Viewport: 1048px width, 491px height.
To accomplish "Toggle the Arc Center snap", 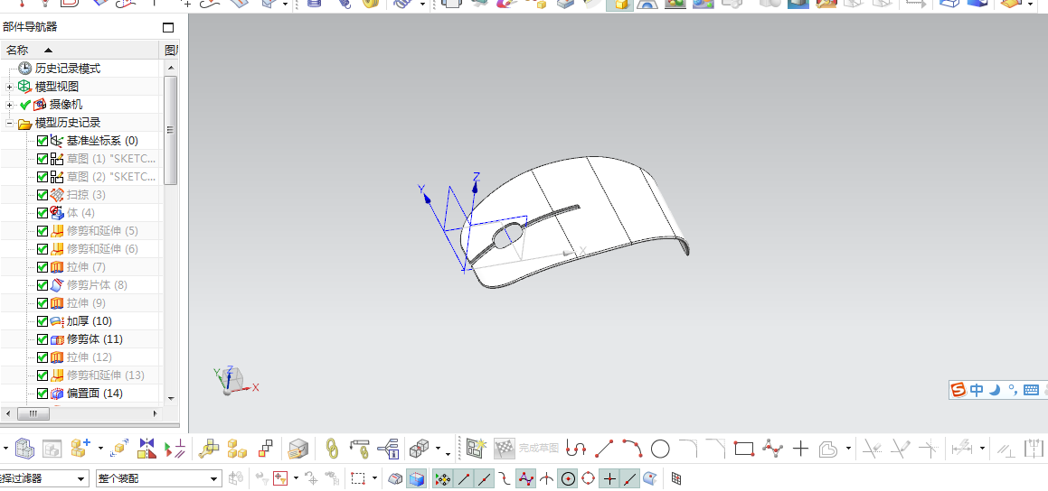I will pos(568,478).
